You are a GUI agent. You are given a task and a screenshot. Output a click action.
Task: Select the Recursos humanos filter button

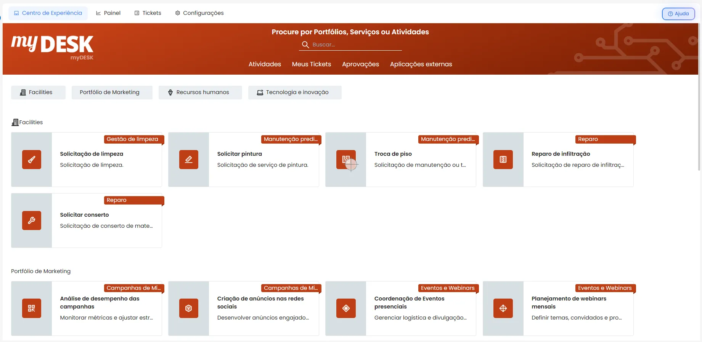click(200, 93)
